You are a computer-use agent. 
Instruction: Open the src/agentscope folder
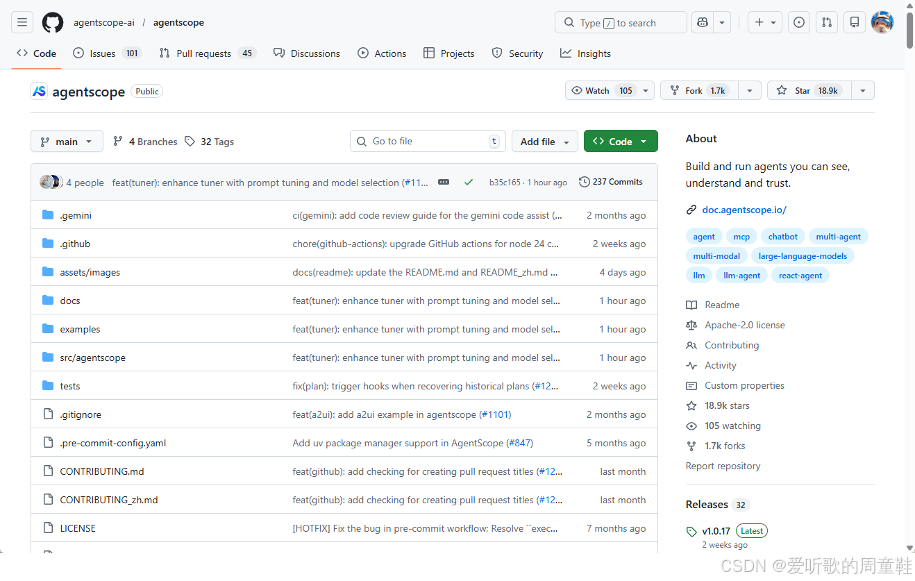pyautogui.click(x=93, y=357)
